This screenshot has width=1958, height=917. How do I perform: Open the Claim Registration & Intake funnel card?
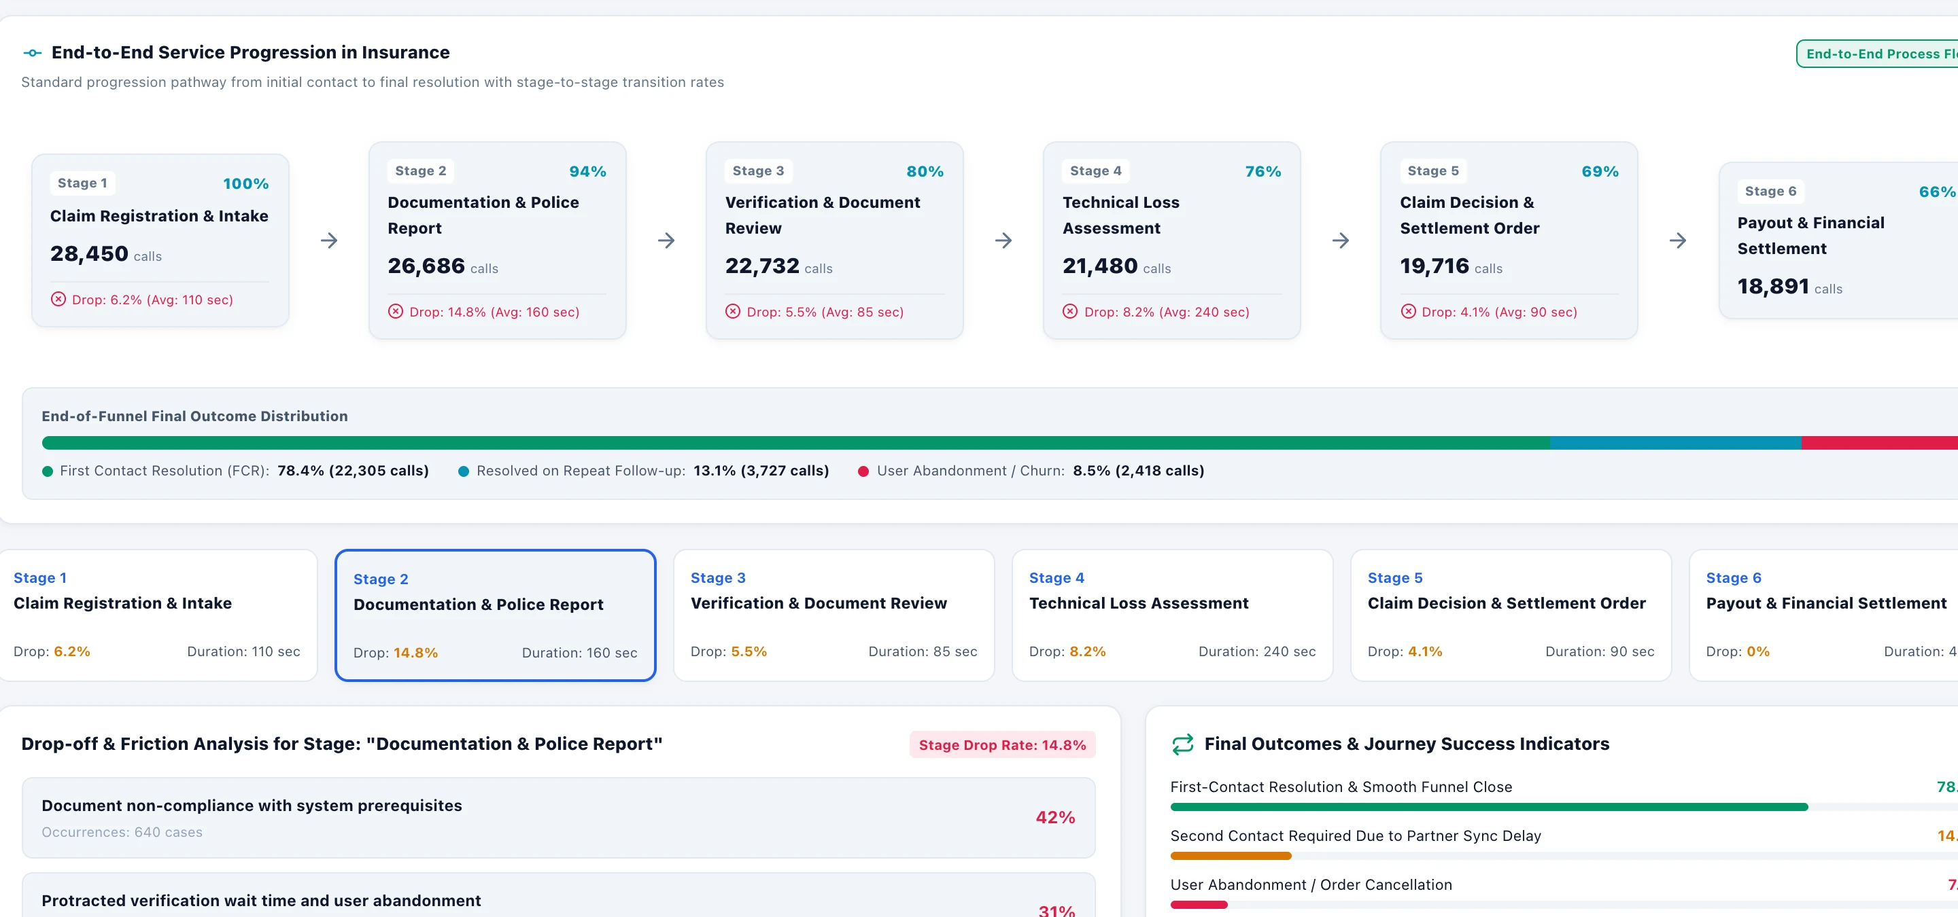click(x=160, y=240)
